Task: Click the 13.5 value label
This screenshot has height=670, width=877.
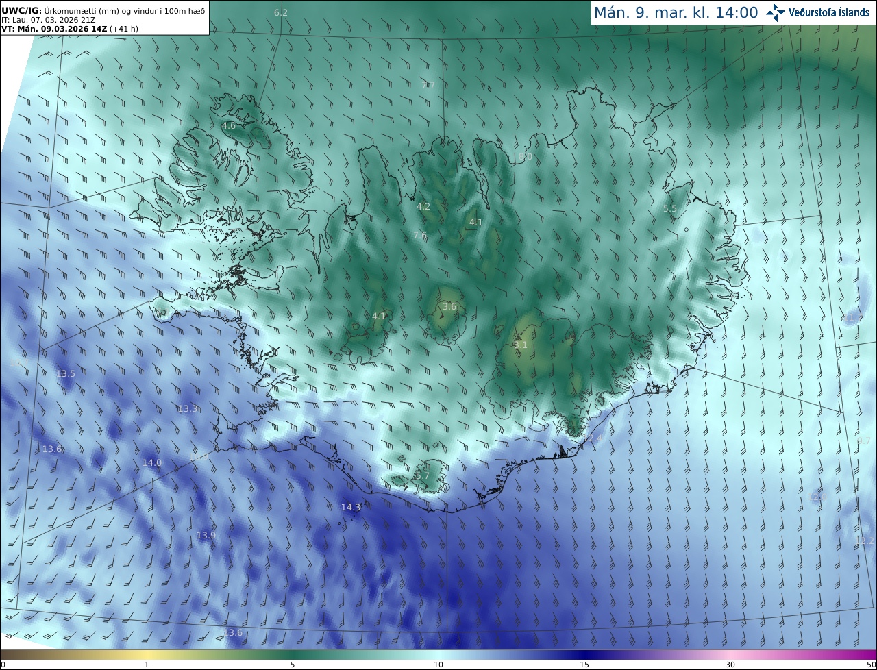Action: [x=66, y=374]
